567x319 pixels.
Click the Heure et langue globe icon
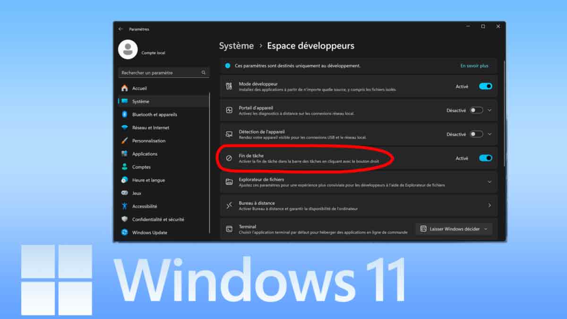(125, 180)
